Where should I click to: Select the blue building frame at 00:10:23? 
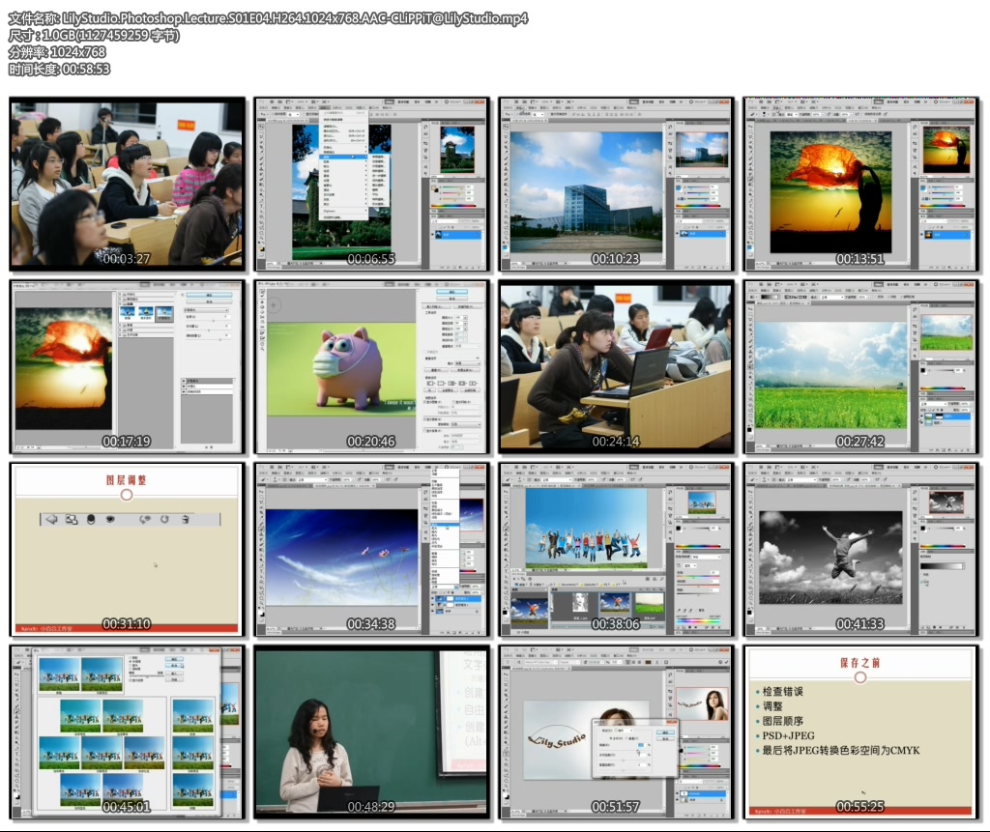coord(616,183)
